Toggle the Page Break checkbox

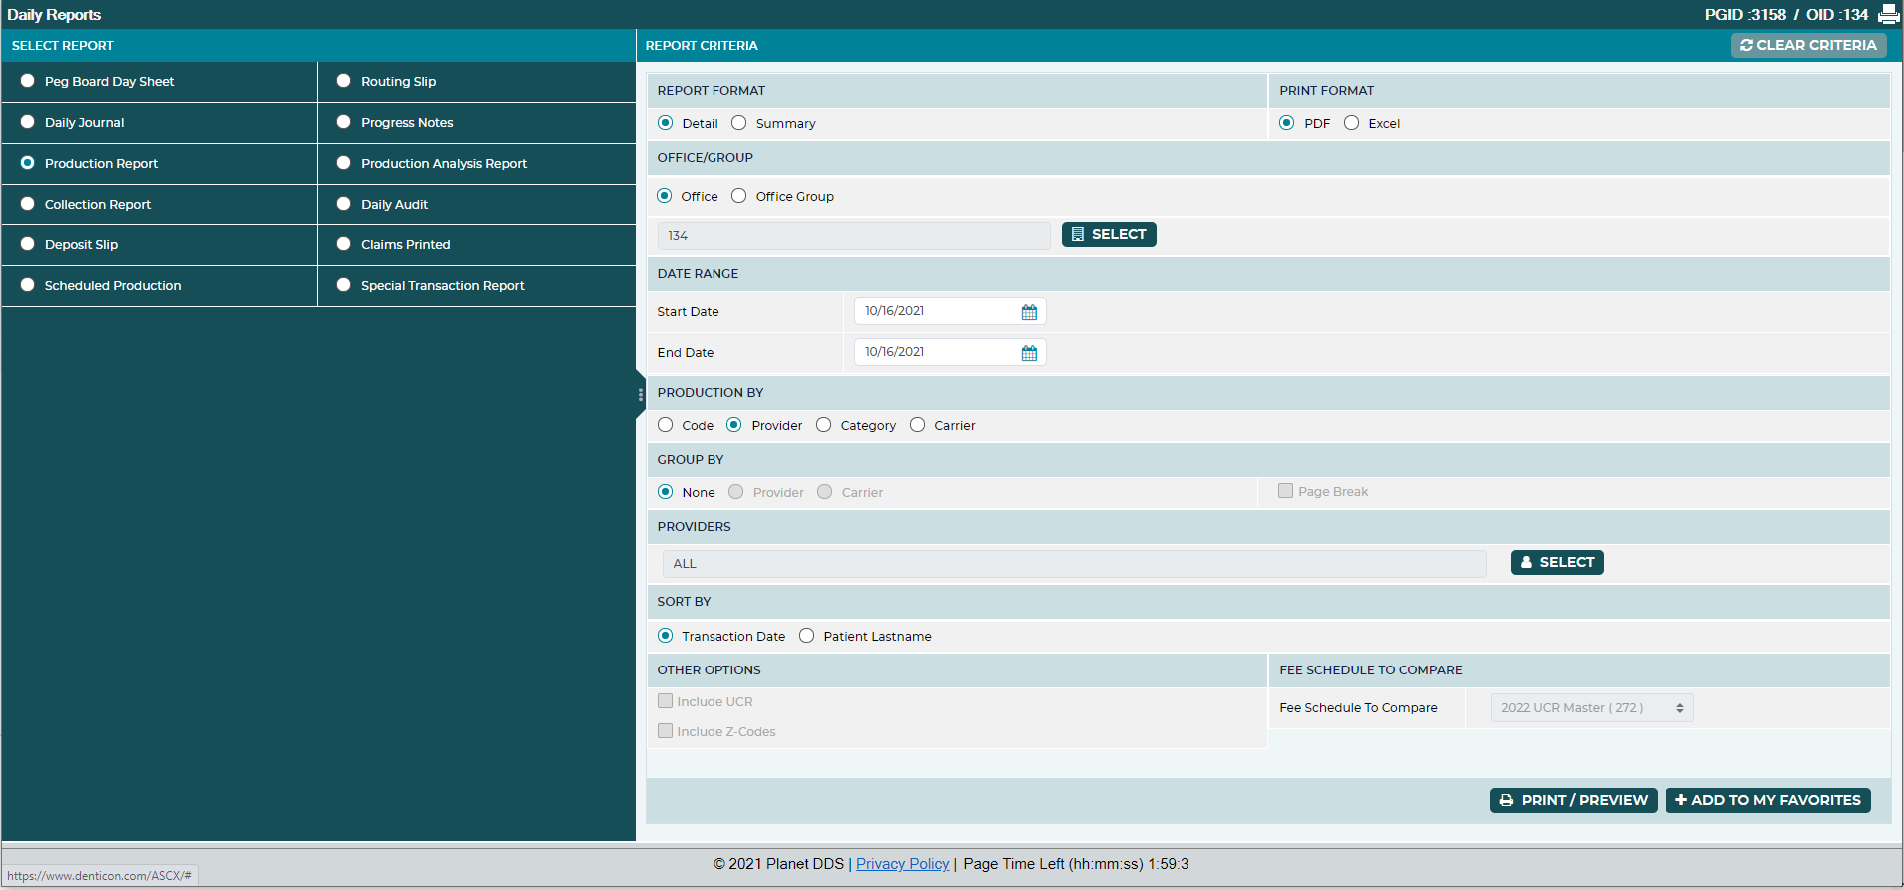point(1286,491)
